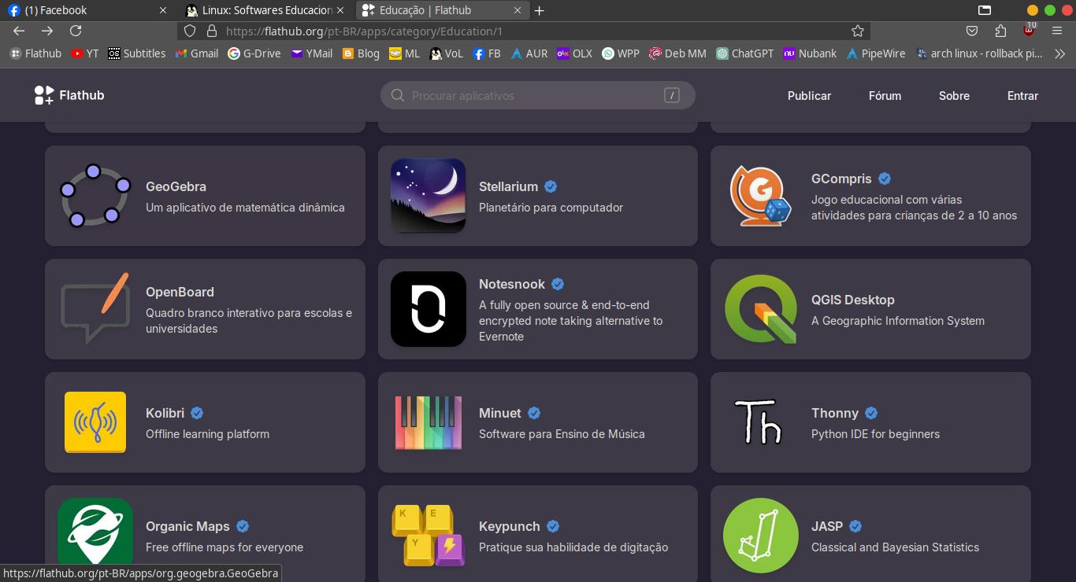
Task: Open the Publicar menu link
Action: pos(809,95)
